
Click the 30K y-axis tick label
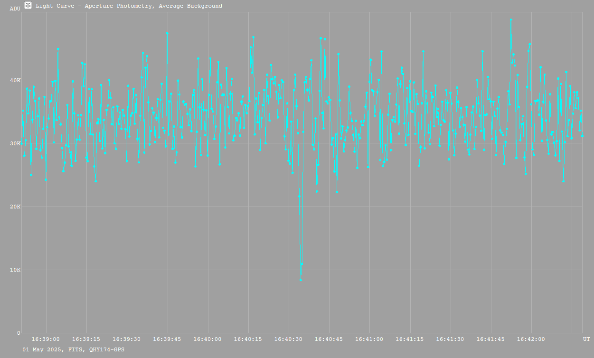[16, 143]
